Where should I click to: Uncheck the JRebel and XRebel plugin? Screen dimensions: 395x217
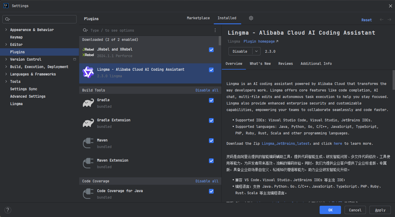[211, 50]
